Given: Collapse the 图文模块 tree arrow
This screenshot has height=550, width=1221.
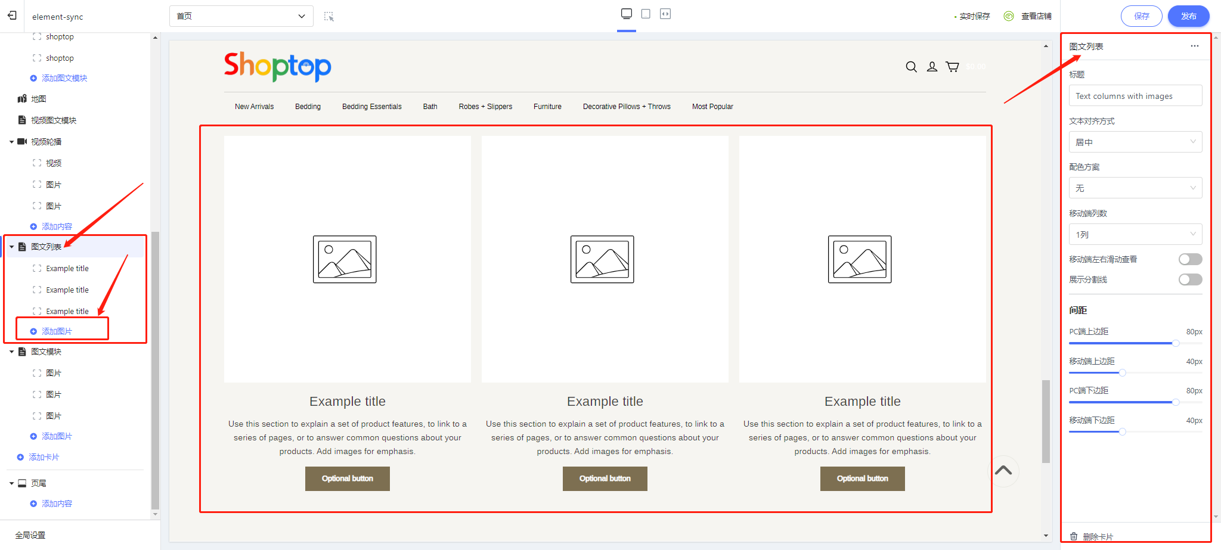Looking at the screenshot, I should coord(11,352).
